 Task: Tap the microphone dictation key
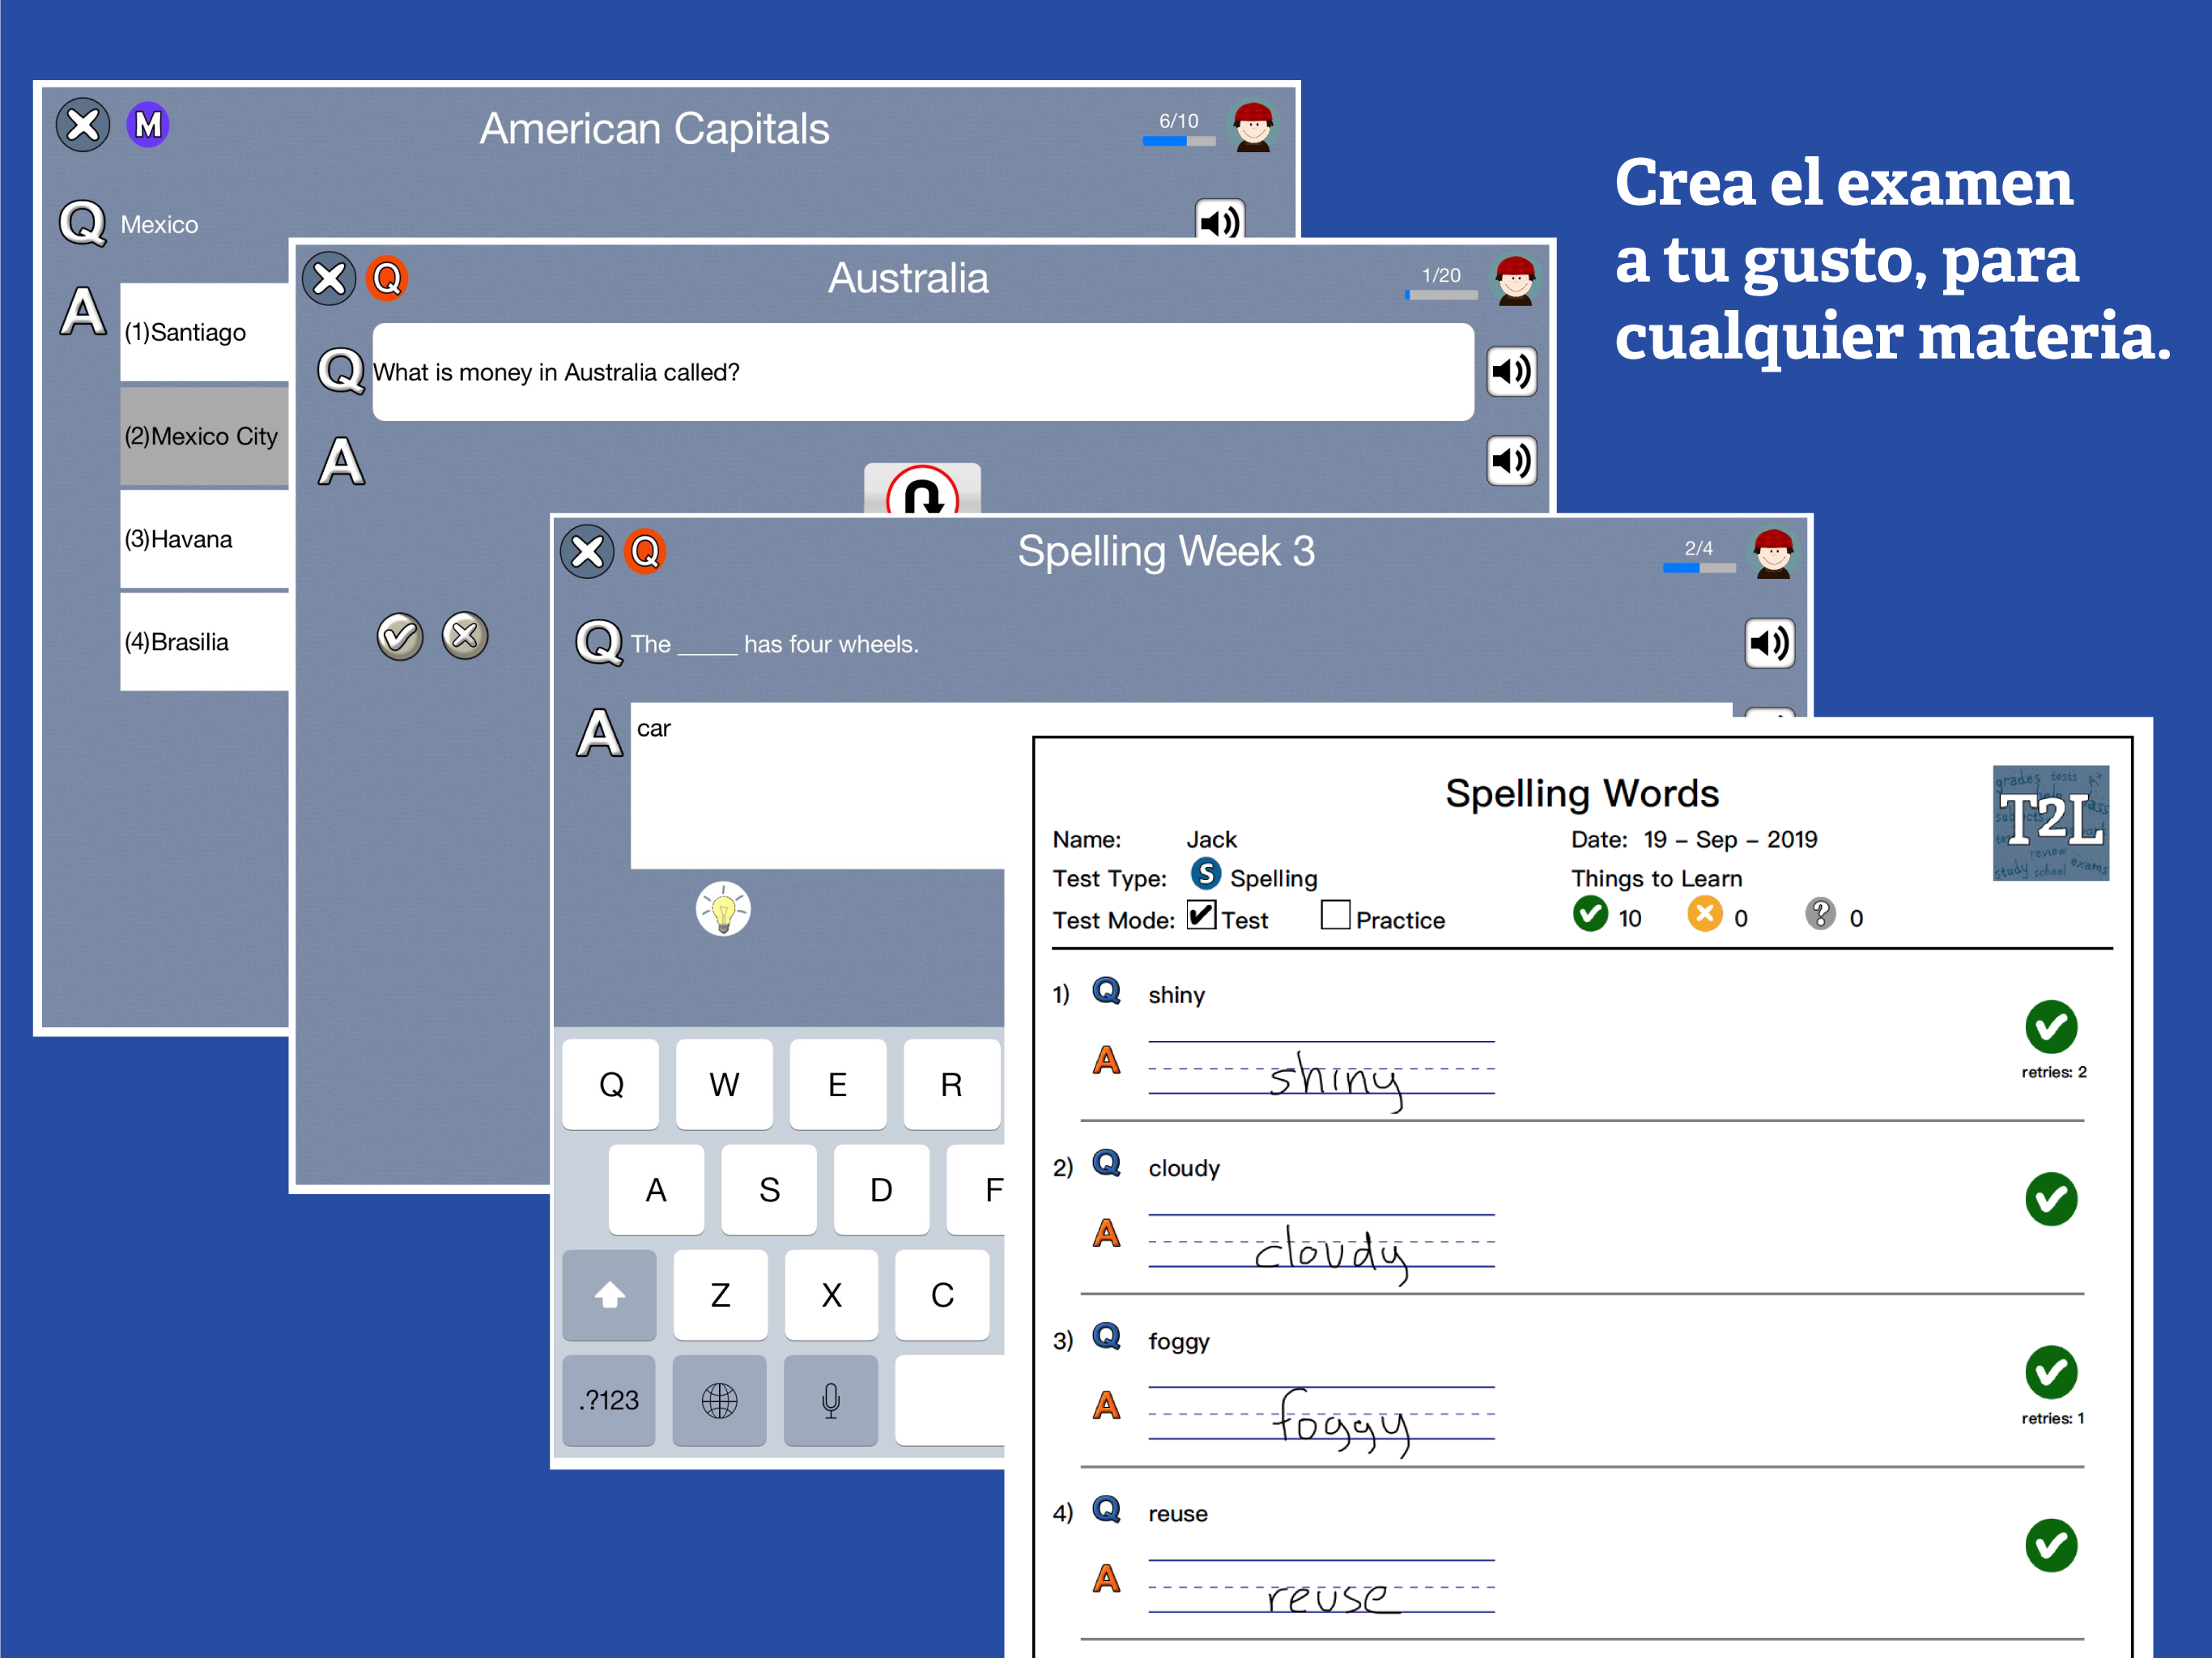click(830, 1400)
